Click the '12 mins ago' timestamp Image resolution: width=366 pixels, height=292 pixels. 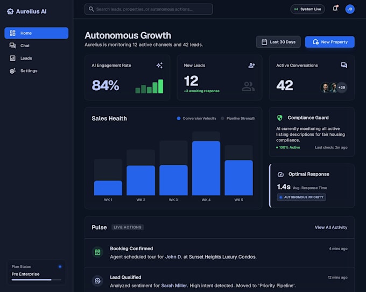pos(337,278)
